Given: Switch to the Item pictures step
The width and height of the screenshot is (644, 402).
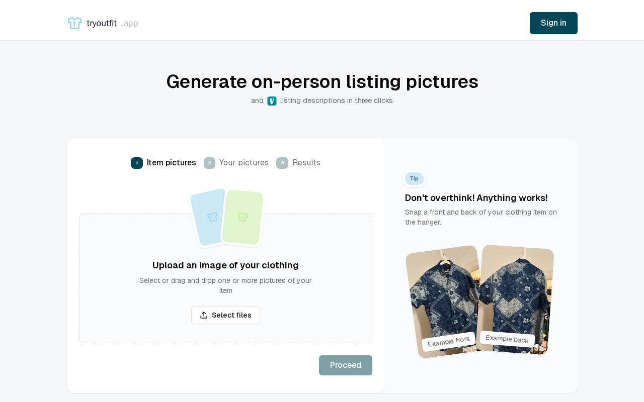Looking at the screenshot, I should [x=171, y=163].
